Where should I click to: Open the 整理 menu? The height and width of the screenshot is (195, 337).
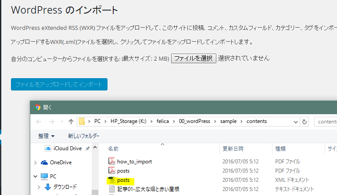46,136
